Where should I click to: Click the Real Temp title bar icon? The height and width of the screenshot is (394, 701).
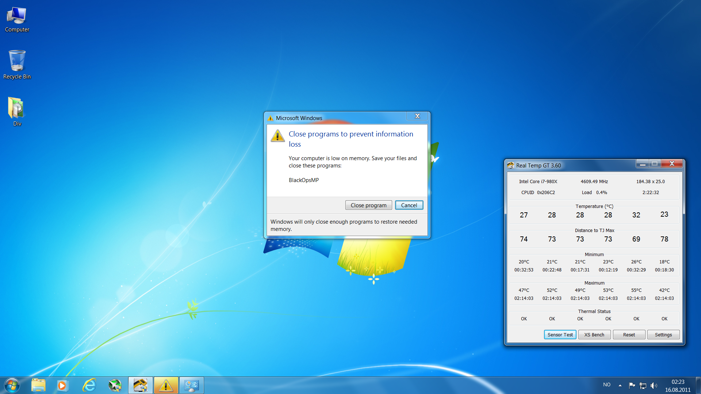510,166
